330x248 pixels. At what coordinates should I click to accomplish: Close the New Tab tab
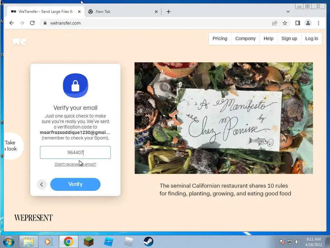(x=156, y=12)
